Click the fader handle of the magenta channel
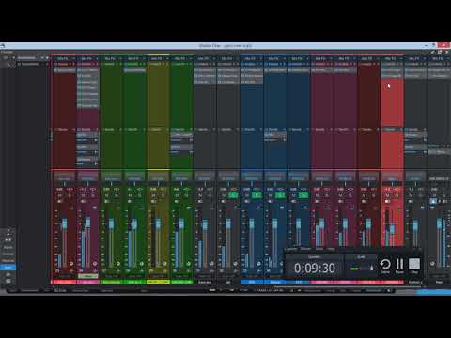This screenshot has height=338, width=451. coord(87,222)
